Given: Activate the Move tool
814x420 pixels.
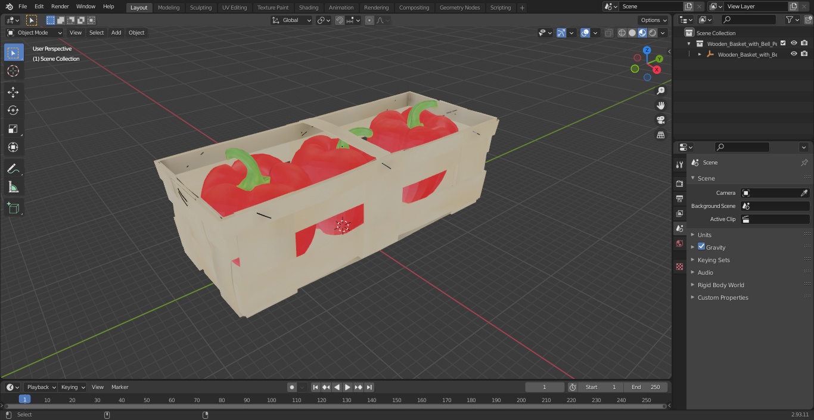Looking at the screenshot, I should tap(13, 92).
